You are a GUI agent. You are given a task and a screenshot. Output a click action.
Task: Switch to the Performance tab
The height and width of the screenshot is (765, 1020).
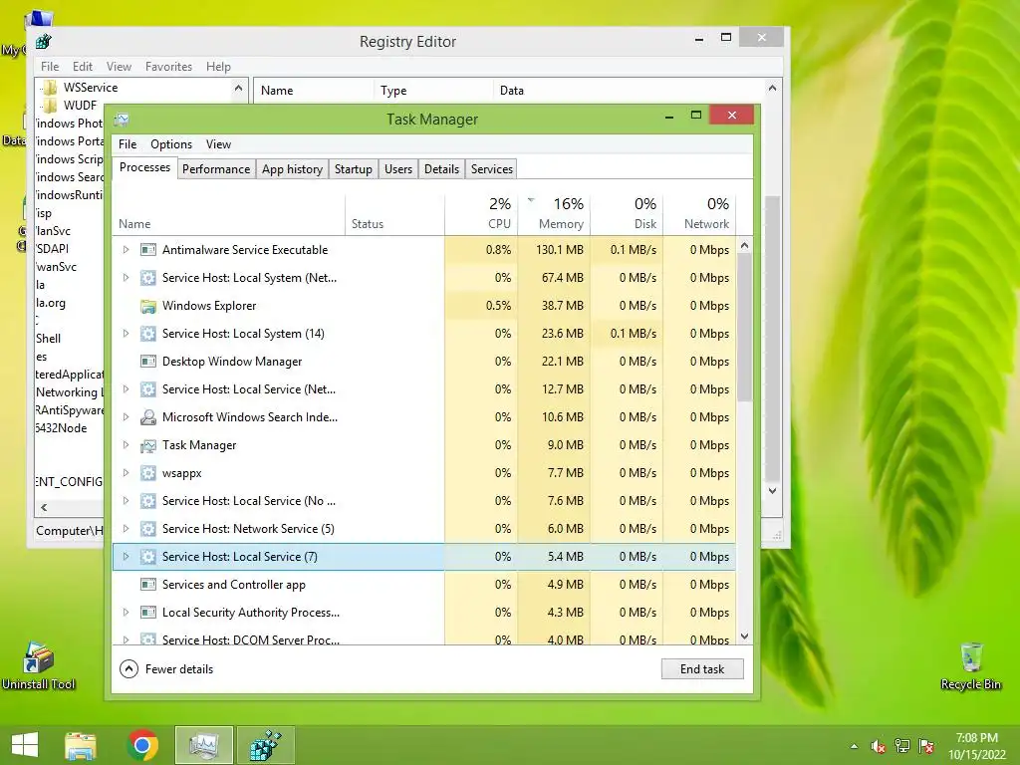[x=216, y=169]
